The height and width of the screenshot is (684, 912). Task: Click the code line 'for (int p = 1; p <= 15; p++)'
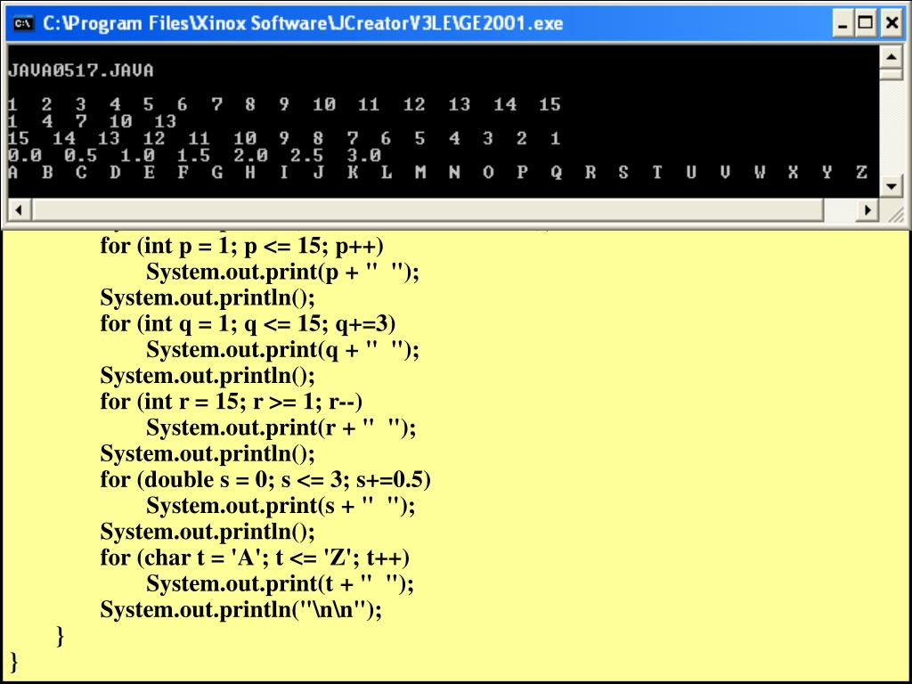[x=242, y=246]
